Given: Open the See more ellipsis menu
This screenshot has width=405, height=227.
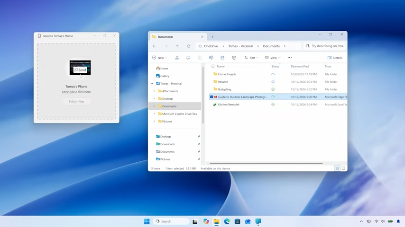Looking at the screenshot, I should click(290, 58).
